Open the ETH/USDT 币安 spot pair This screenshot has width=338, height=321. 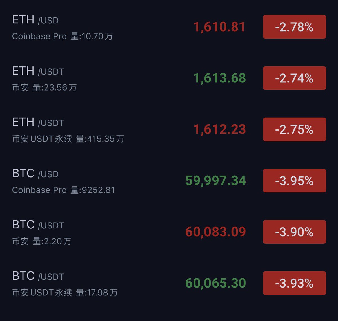pos(169,78)
